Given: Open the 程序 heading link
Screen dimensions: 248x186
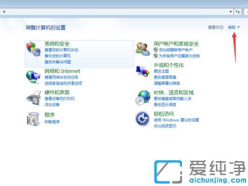Looking at the screenshot, I should click(x=50, y=115).
